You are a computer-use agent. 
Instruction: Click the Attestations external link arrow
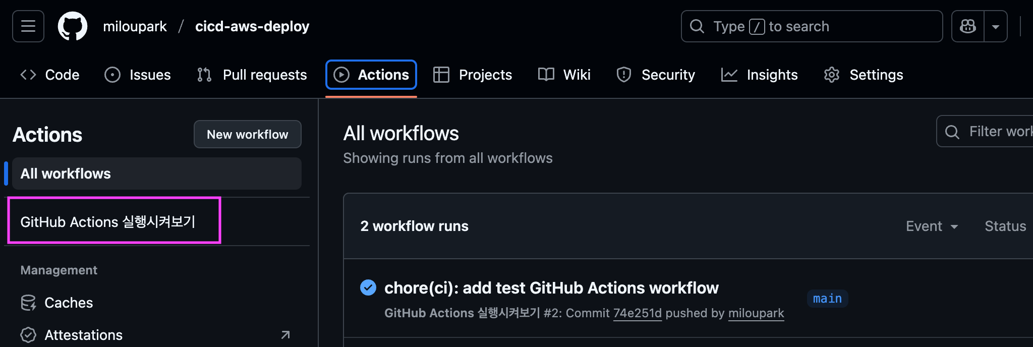pyautogui.click(x=285, y=335)
